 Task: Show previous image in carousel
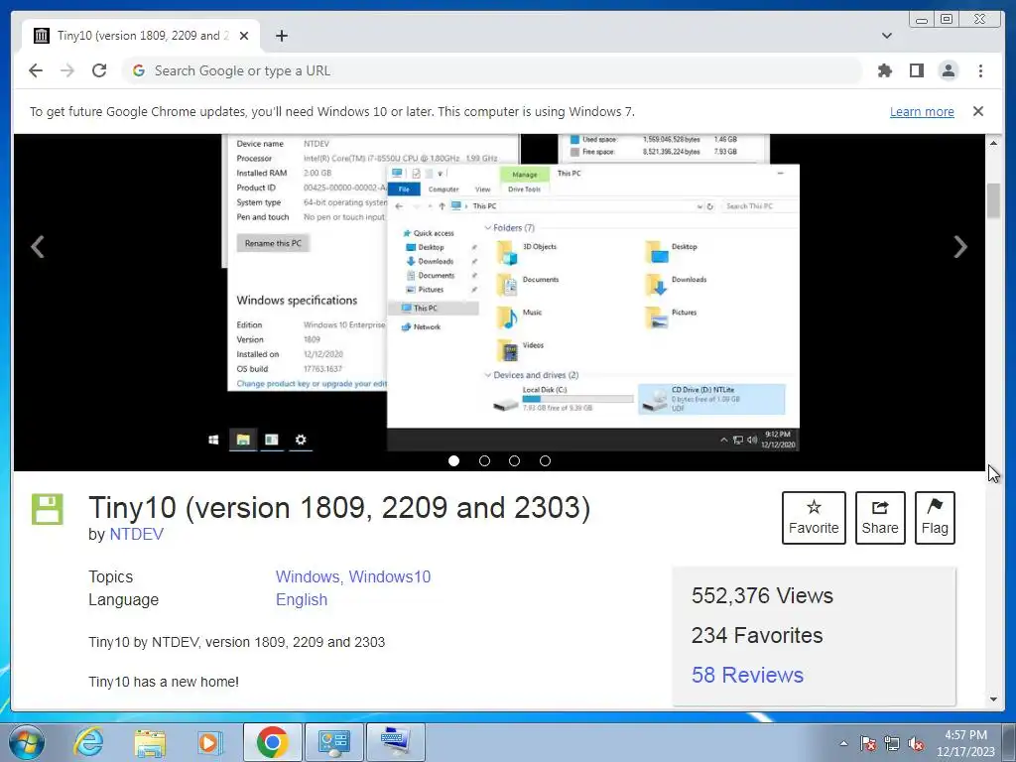click(38, 247)
